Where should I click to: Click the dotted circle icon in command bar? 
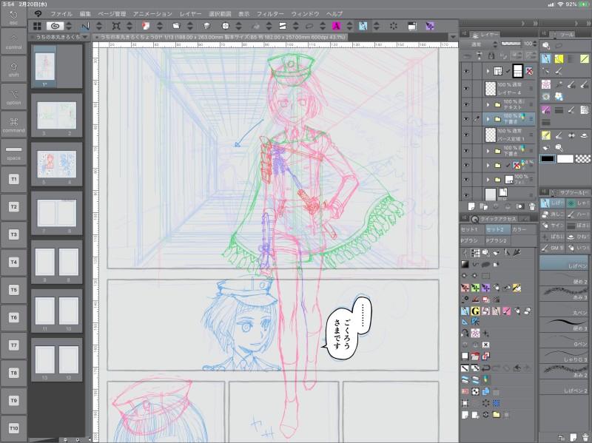(394, 26)
